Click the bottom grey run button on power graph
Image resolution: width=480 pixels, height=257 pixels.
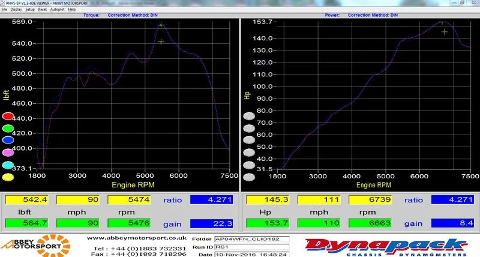[249, 177]
